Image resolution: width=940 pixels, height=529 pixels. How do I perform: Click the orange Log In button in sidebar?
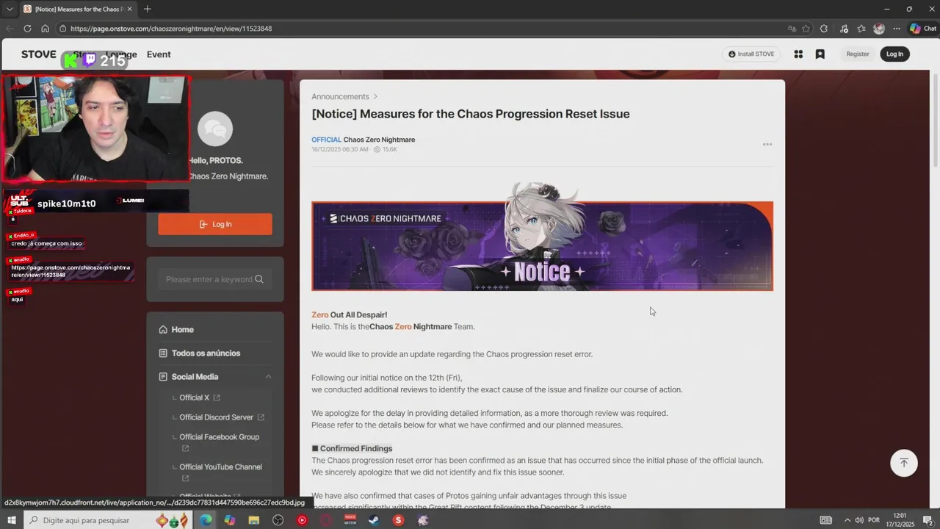tap(215, 224)
